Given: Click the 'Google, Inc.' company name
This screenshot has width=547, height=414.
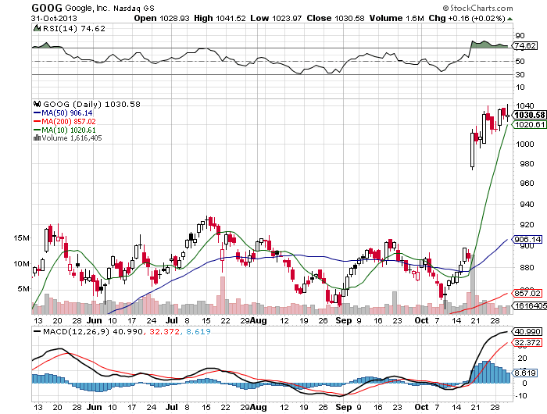Looking at the screenshot, I should coord(88,8).
